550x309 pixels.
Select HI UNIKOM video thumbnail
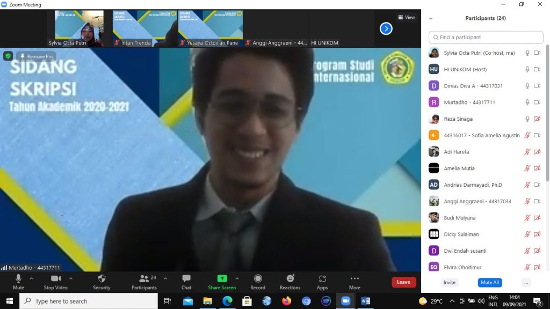[x=342, y=28]
